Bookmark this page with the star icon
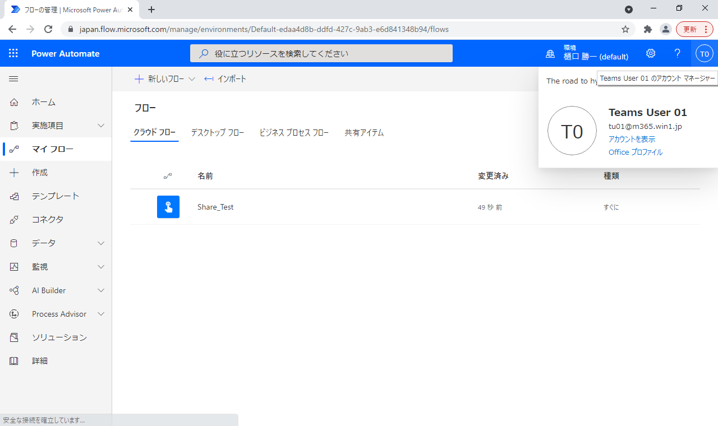Viewport: 718px width, 426px height. tap(625, 29)
